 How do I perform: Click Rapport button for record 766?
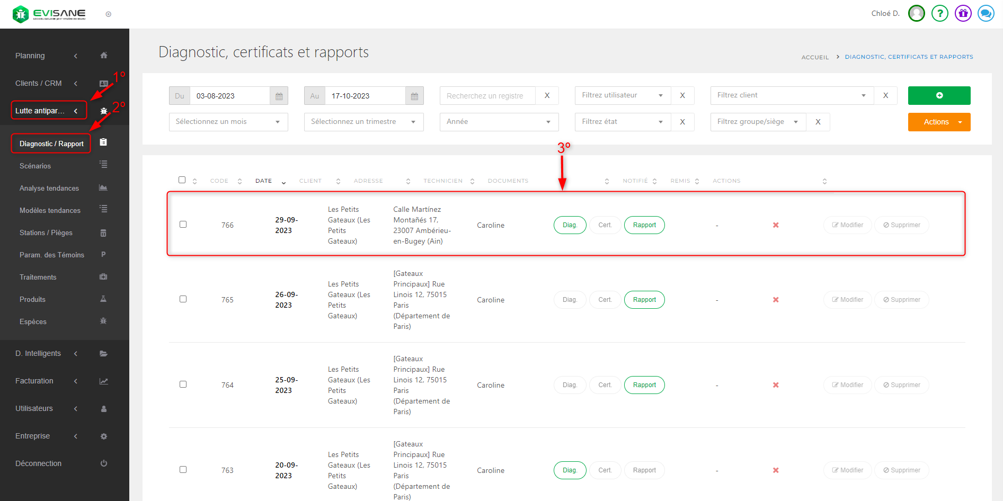click(x=644, y=225)
